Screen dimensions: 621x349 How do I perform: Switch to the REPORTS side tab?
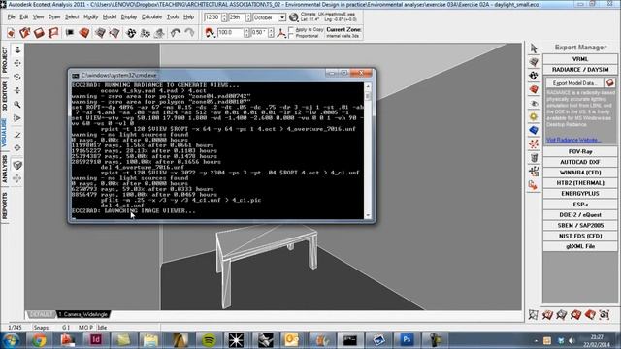(5, 206)
